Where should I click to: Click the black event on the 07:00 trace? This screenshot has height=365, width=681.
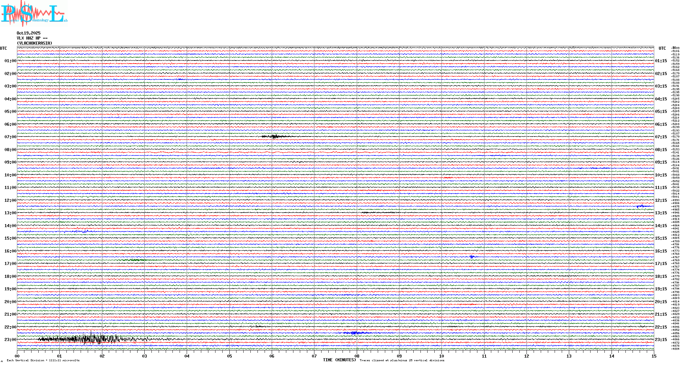pos(275,137)
